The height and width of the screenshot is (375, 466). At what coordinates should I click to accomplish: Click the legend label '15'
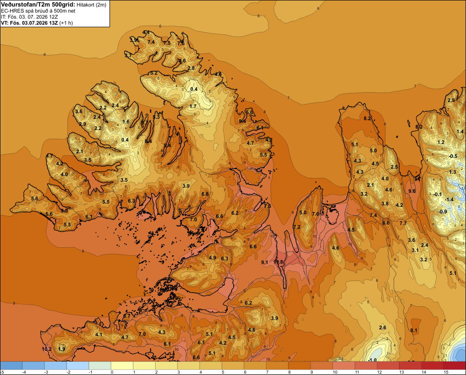[x=446, y=372]
